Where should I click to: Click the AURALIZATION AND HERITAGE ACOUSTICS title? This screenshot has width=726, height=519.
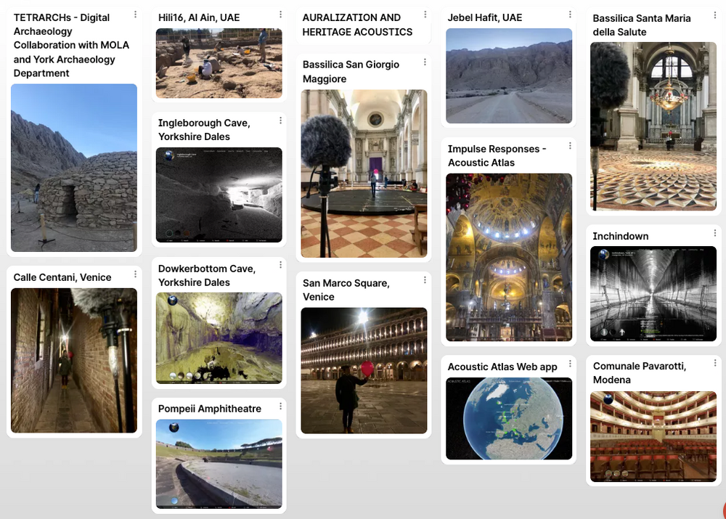pos(356,25)
